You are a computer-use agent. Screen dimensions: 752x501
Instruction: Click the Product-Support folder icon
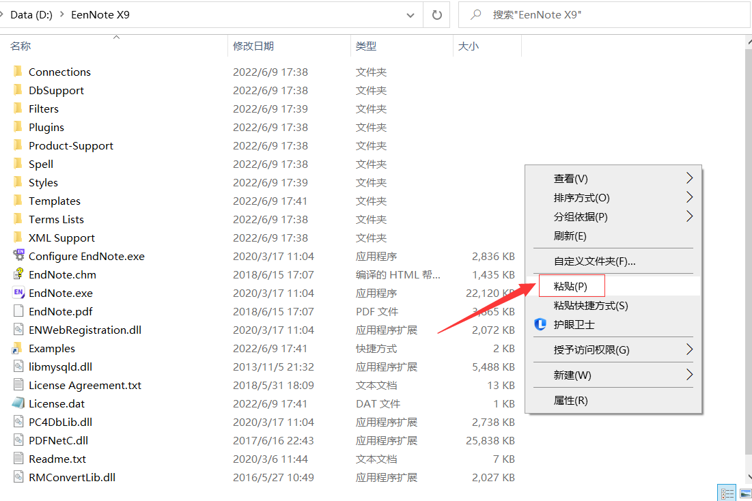[18, 146]
